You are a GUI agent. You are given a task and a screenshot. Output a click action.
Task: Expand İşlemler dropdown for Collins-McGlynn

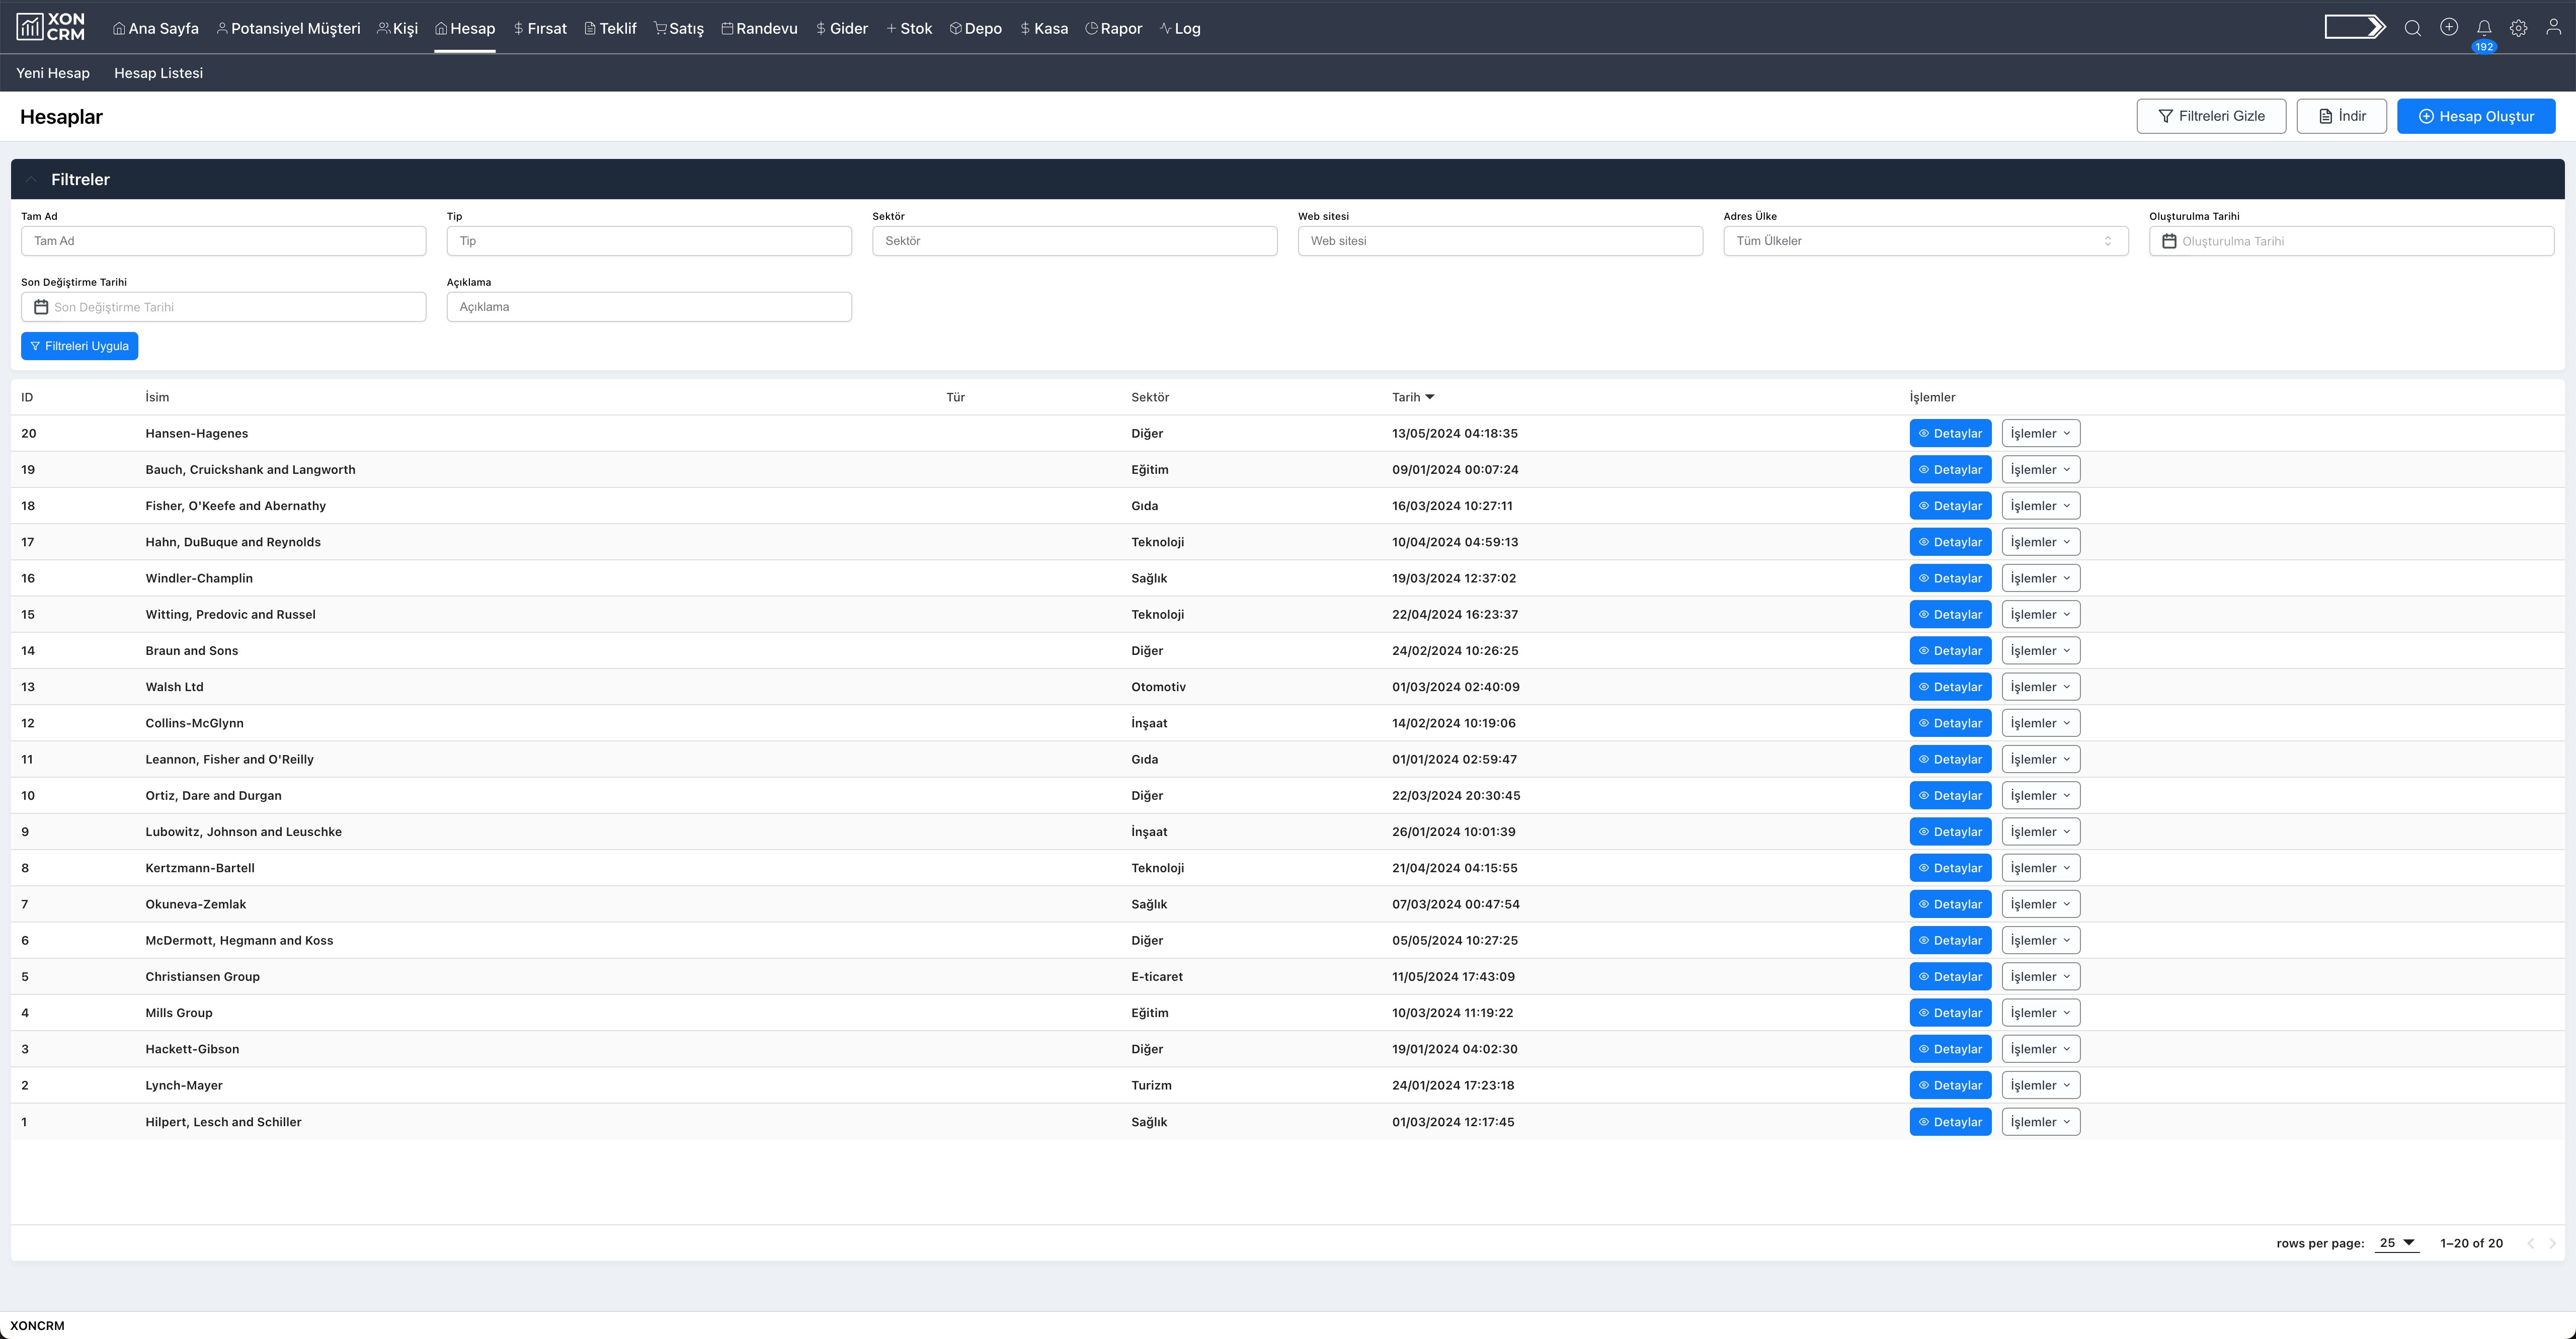pos(2040,723)
